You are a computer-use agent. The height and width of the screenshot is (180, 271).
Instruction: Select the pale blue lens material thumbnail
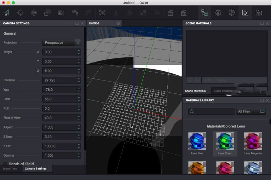coord(253,167)
